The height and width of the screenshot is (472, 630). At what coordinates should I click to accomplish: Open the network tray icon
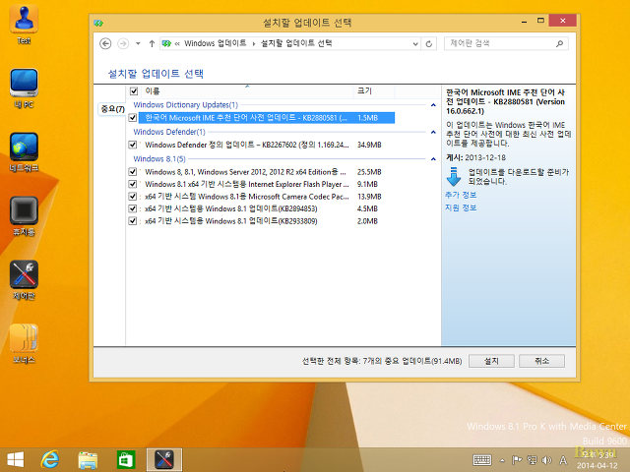tap(532, 460)
